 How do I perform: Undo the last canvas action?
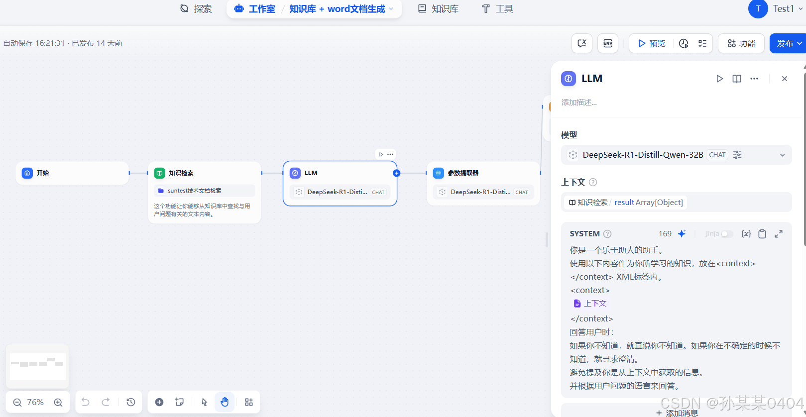tap(86, 402)
